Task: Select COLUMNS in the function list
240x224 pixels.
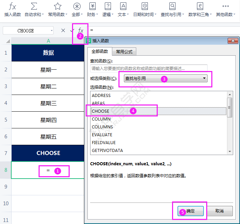Action: pos(158,127)
